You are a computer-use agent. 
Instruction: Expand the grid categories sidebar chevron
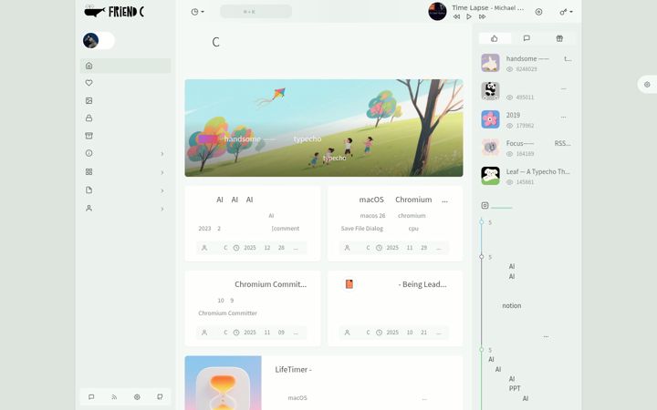[162, 172]
